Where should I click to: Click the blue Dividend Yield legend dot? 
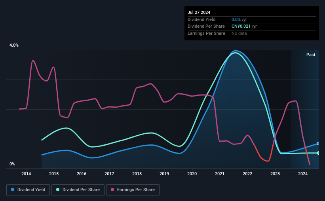pos(13,190)
